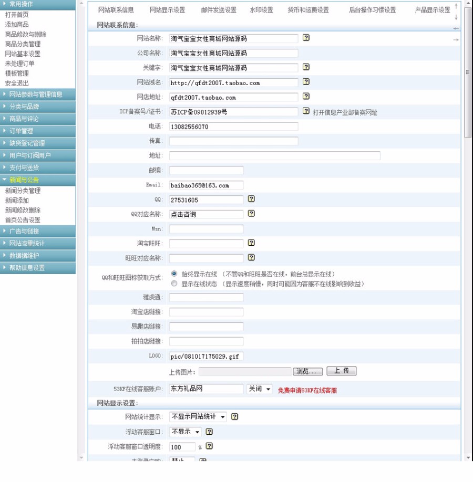Open help for the 网站名称 field
473x482 pixels.
pyautogui.click(x=305, y=38)
